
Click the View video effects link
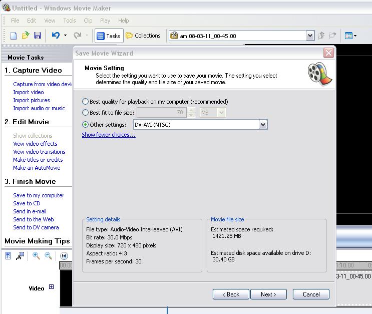35,144
